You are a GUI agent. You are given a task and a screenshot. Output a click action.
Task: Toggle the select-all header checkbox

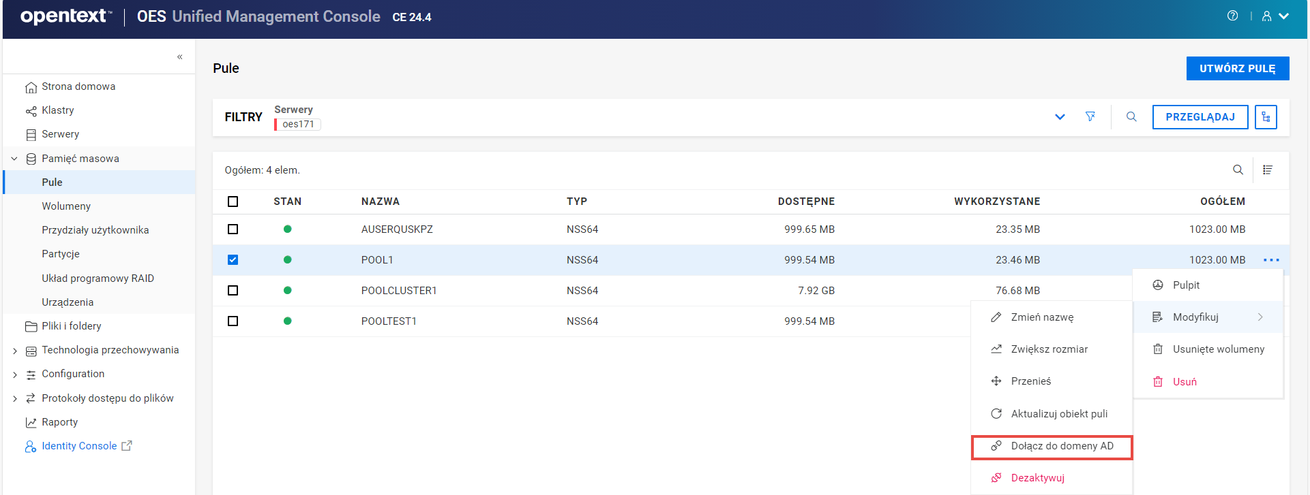(x=233, y=202)
